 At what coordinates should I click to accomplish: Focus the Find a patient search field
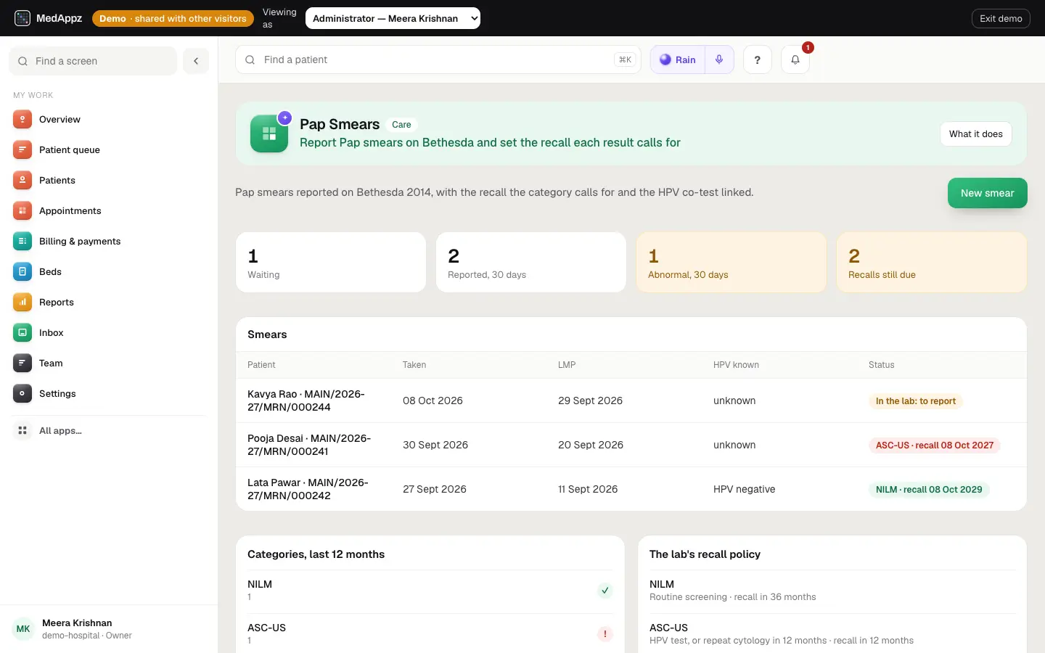[x=438, y=59]
